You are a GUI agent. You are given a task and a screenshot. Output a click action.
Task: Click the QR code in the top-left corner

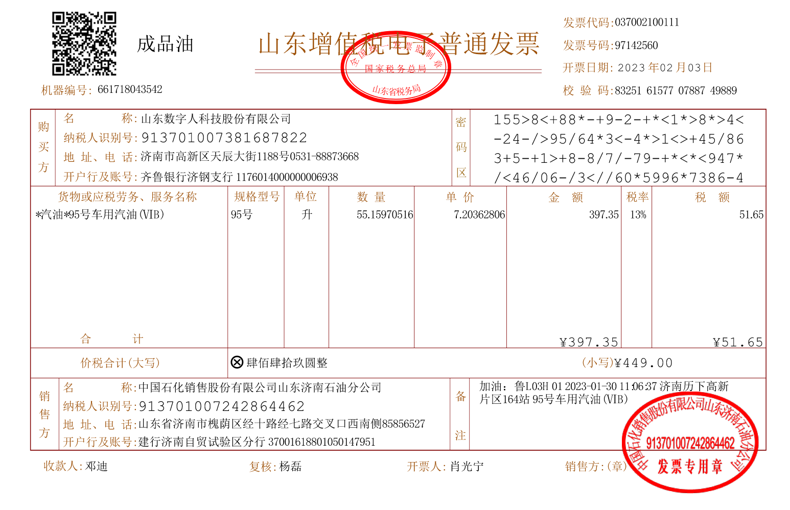[84, 44]
